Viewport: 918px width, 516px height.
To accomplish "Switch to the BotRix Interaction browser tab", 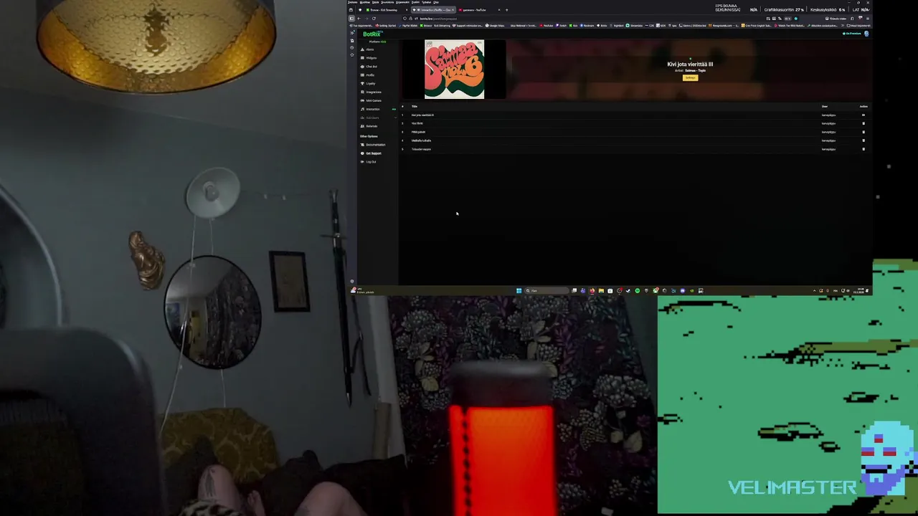I will tap(433, 10).
